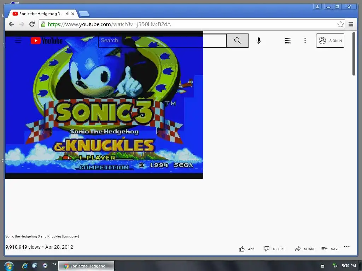The image size is (362, 271).
Task: Click the green arrow system tray icon
Action: 335,266
